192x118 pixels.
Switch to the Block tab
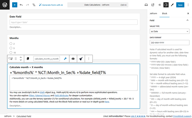pos(164,13)
